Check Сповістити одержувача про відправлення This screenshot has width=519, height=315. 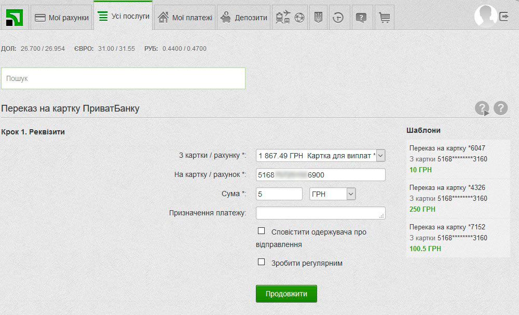pyautogui.click(x=261, y=230)
